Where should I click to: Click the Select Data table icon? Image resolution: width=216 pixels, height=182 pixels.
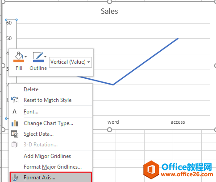click(x=15, y=134)
